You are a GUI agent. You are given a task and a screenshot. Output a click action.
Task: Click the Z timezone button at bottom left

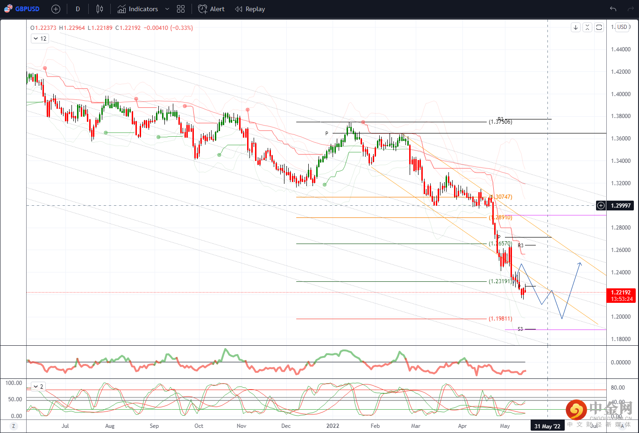point(13,426)
